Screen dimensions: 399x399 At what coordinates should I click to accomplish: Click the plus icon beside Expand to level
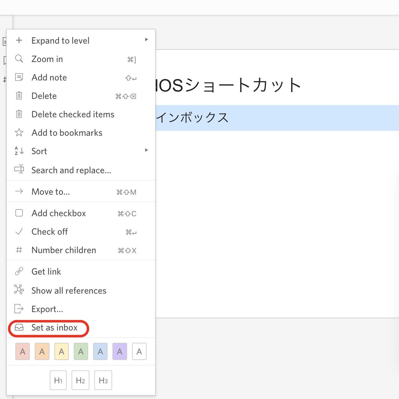[19, 40]
